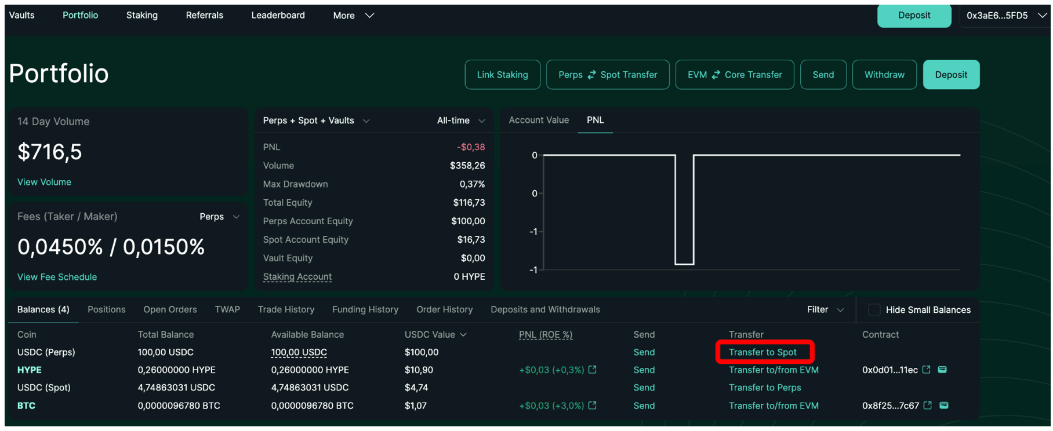Open BTC contract external link icon
Screen dimensions: 1053x431
point(927,406)
